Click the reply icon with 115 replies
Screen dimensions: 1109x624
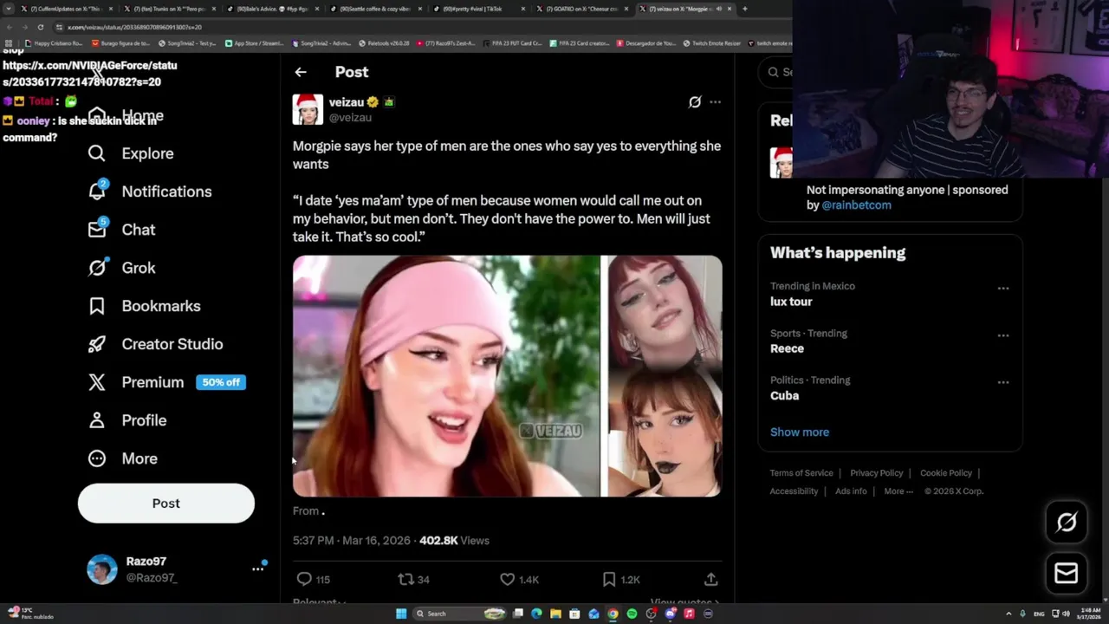tap(304, 579)
